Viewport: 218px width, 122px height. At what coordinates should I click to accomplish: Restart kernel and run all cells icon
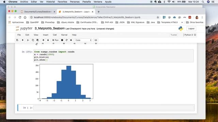pos(71,40)
